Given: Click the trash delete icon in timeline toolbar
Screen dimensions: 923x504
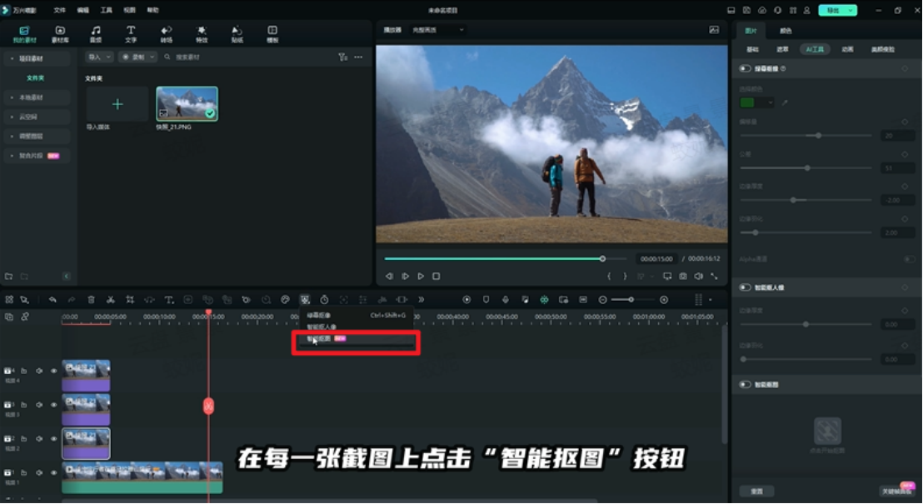Looking at the screenshot, I should tap(92, 300).
